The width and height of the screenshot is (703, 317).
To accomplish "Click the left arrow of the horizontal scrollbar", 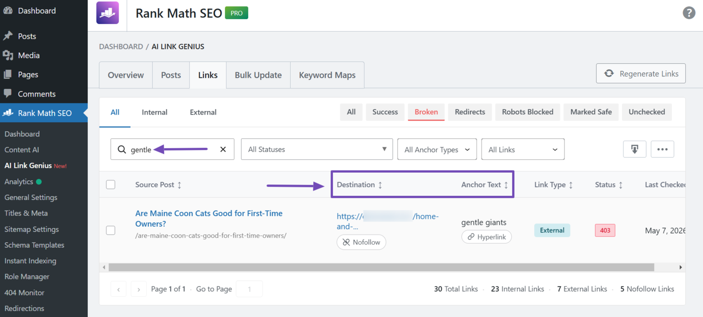I will (x=104, y=267).
